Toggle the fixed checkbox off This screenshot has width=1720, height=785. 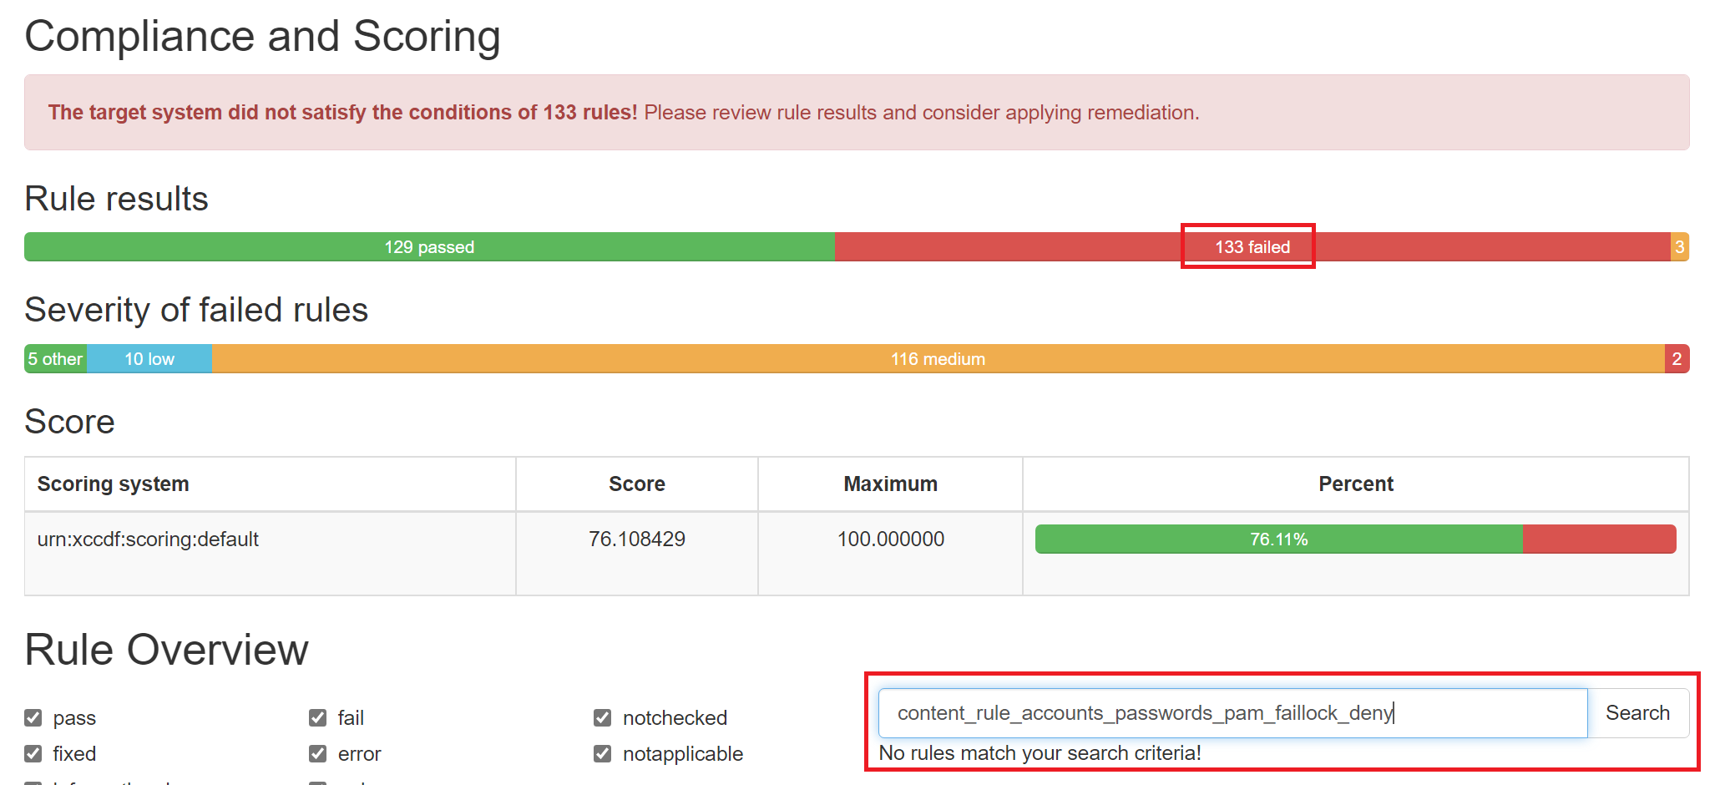coord(33,753)
